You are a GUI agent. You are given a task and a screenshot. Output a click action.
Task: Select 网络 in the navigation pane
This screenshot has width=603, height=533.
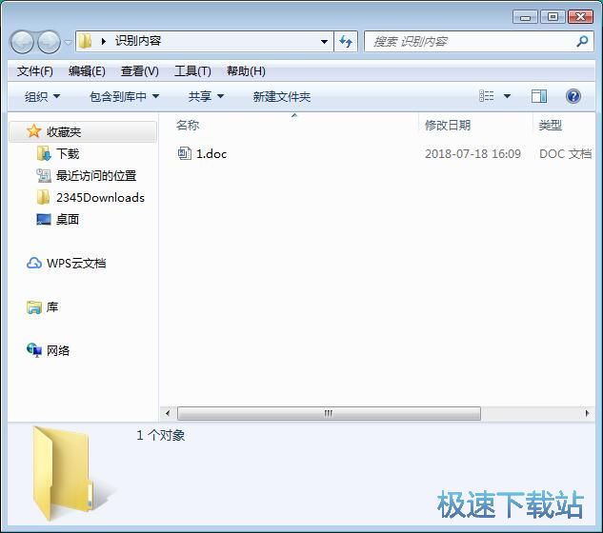pos(58,350)
